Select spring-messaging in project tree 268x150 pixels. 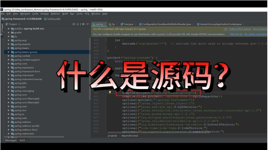24,91
